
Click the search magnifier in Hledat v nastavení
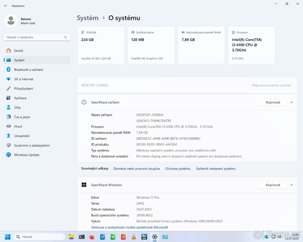click(65, 37)
